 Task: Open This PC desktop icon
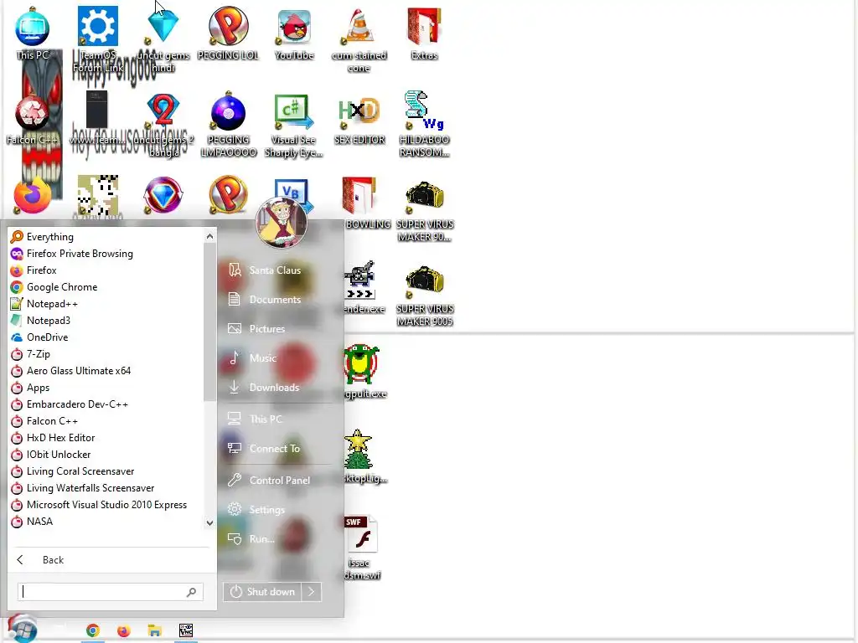[33, 33]
